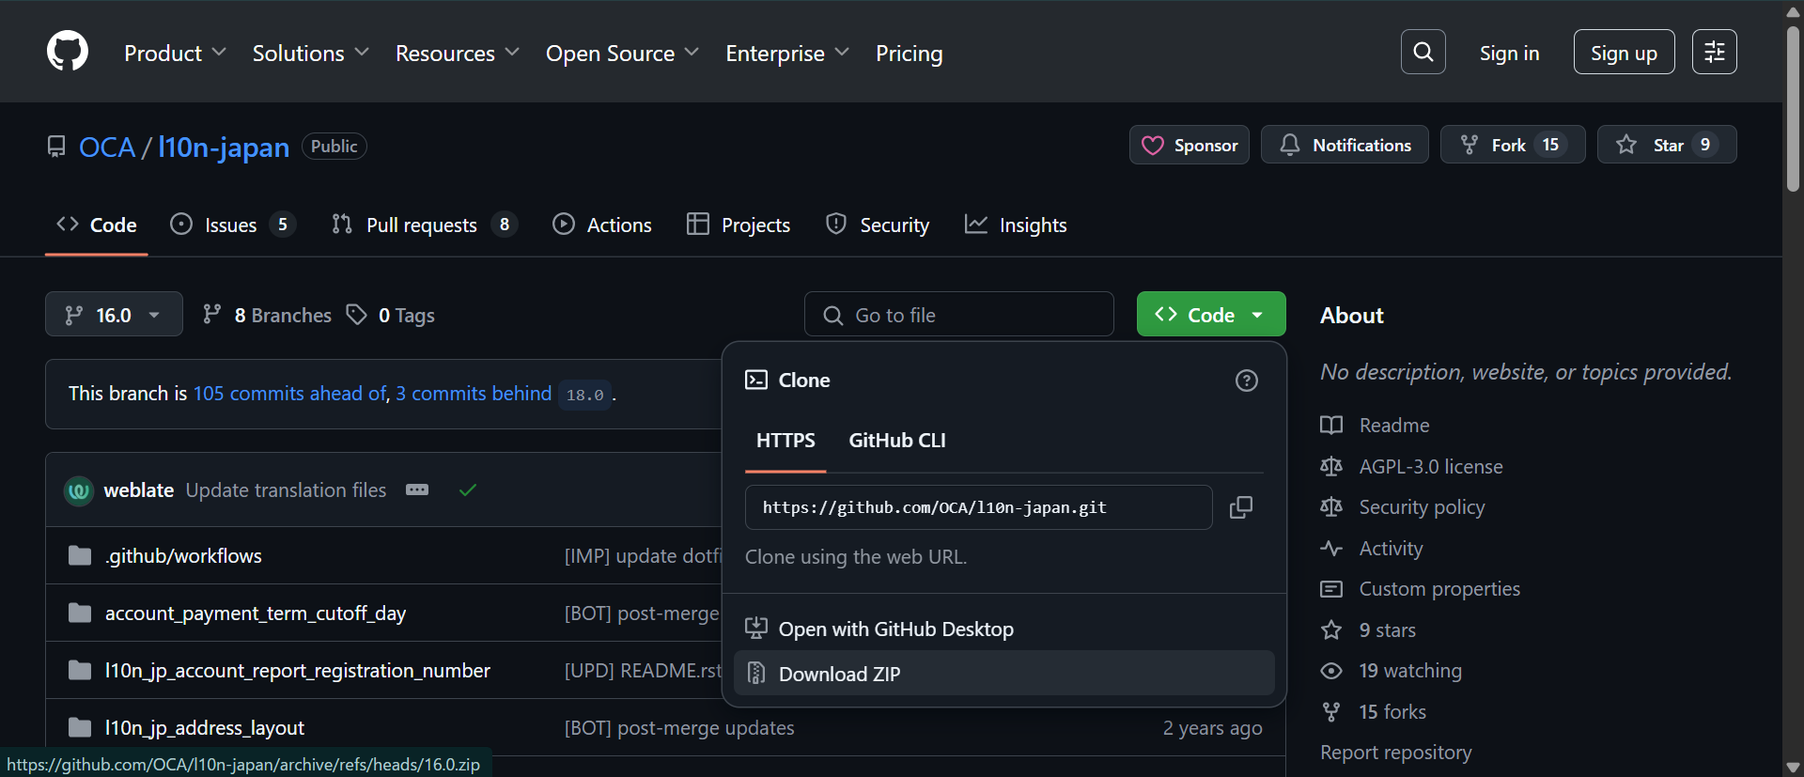Screen dimensions: 1804x777
Task: Expand the commit message ellipsis
Action: pyautogui.click(x=417, y=490)
